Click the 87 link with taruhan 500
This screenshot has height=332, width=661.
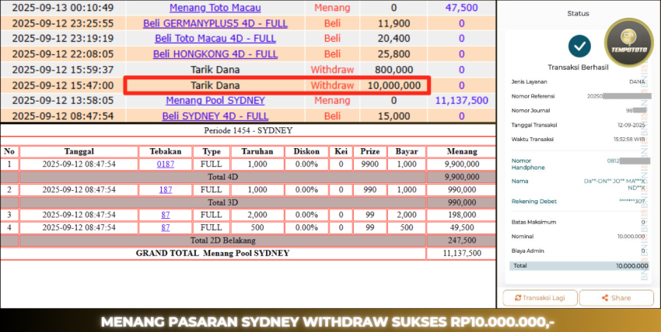tap(165, 227)
